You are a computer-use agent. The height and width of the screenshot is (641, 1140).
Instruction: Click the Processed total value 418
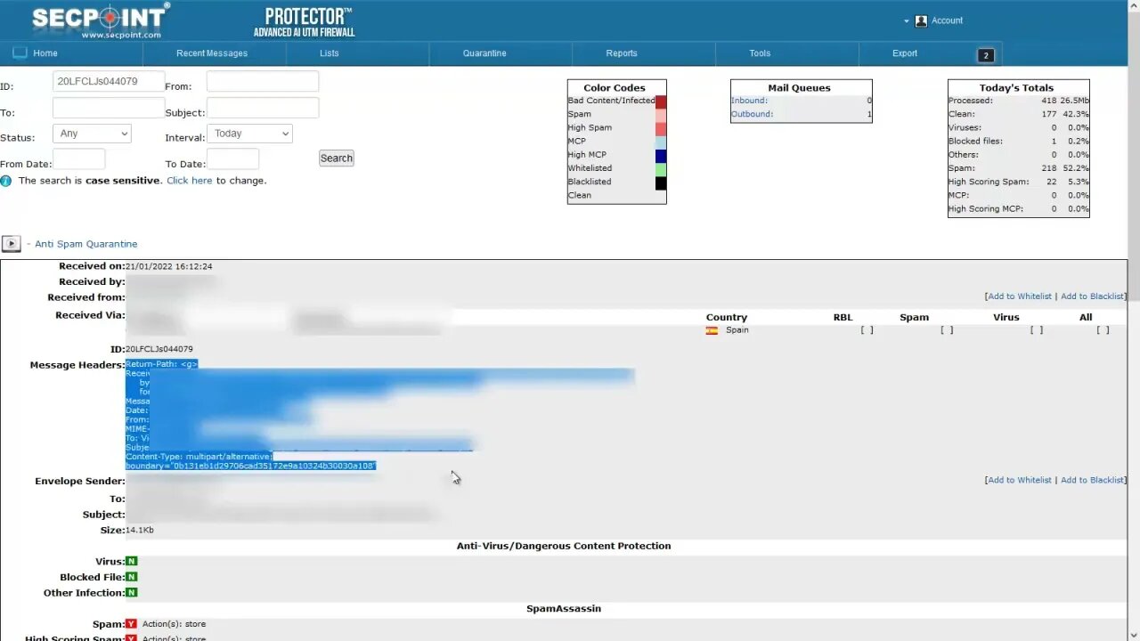pyautogui.click(x=1048, y=101)
